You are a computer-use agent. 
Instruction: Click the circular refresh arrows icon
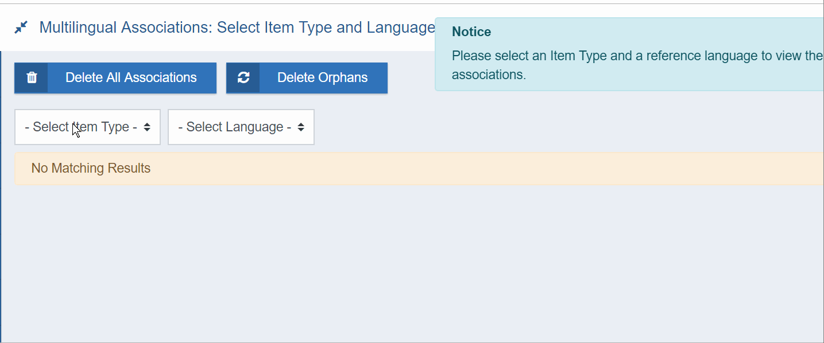coord(243,77)
